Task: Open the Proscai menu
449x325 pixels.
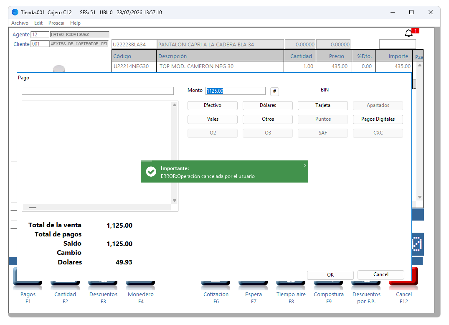Action: tap(56, 23)
